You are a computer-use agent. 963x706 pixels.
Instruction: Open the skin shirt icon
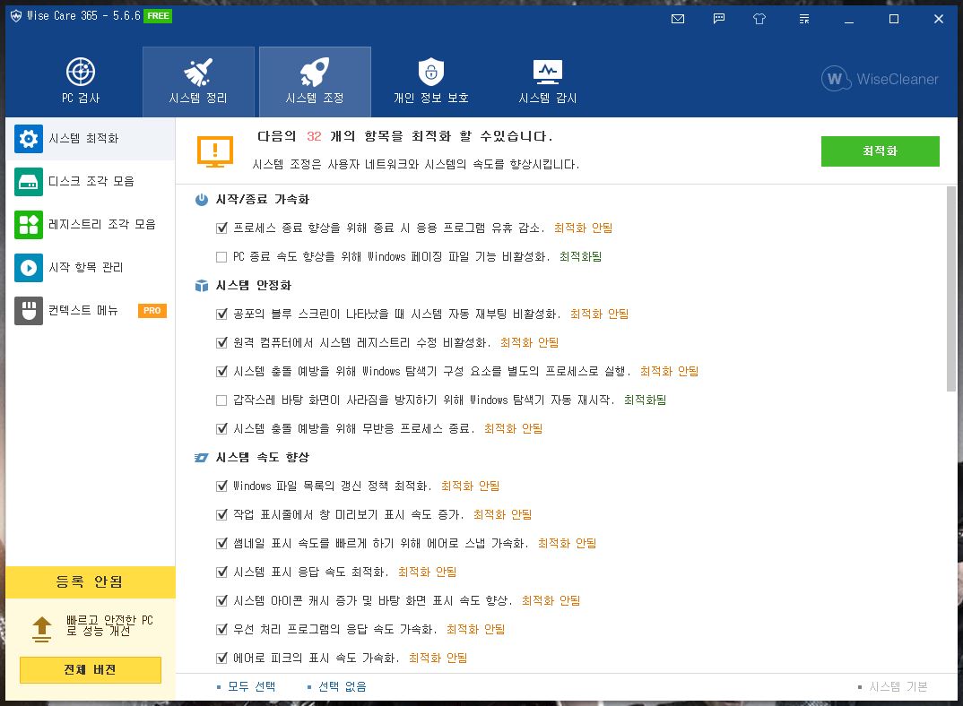click(x=759, y=19)
